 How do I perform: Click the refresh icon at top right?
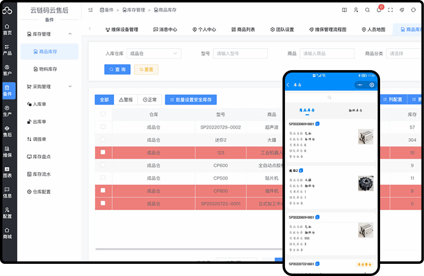(413, 10)
